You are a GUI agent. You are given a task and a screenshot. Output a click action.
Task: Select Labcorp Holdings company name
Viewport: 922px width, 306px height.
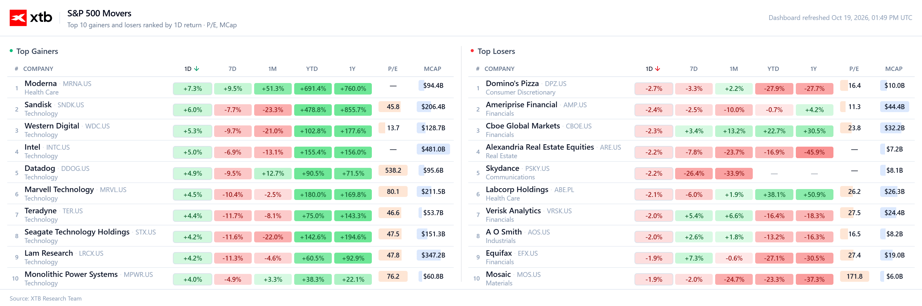coord(517,189)
